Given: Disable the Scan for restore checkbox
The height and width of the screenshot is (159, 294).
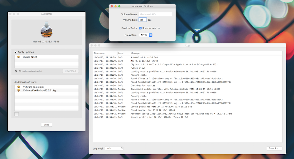Looking at the screenshot, I should (140, 28).
